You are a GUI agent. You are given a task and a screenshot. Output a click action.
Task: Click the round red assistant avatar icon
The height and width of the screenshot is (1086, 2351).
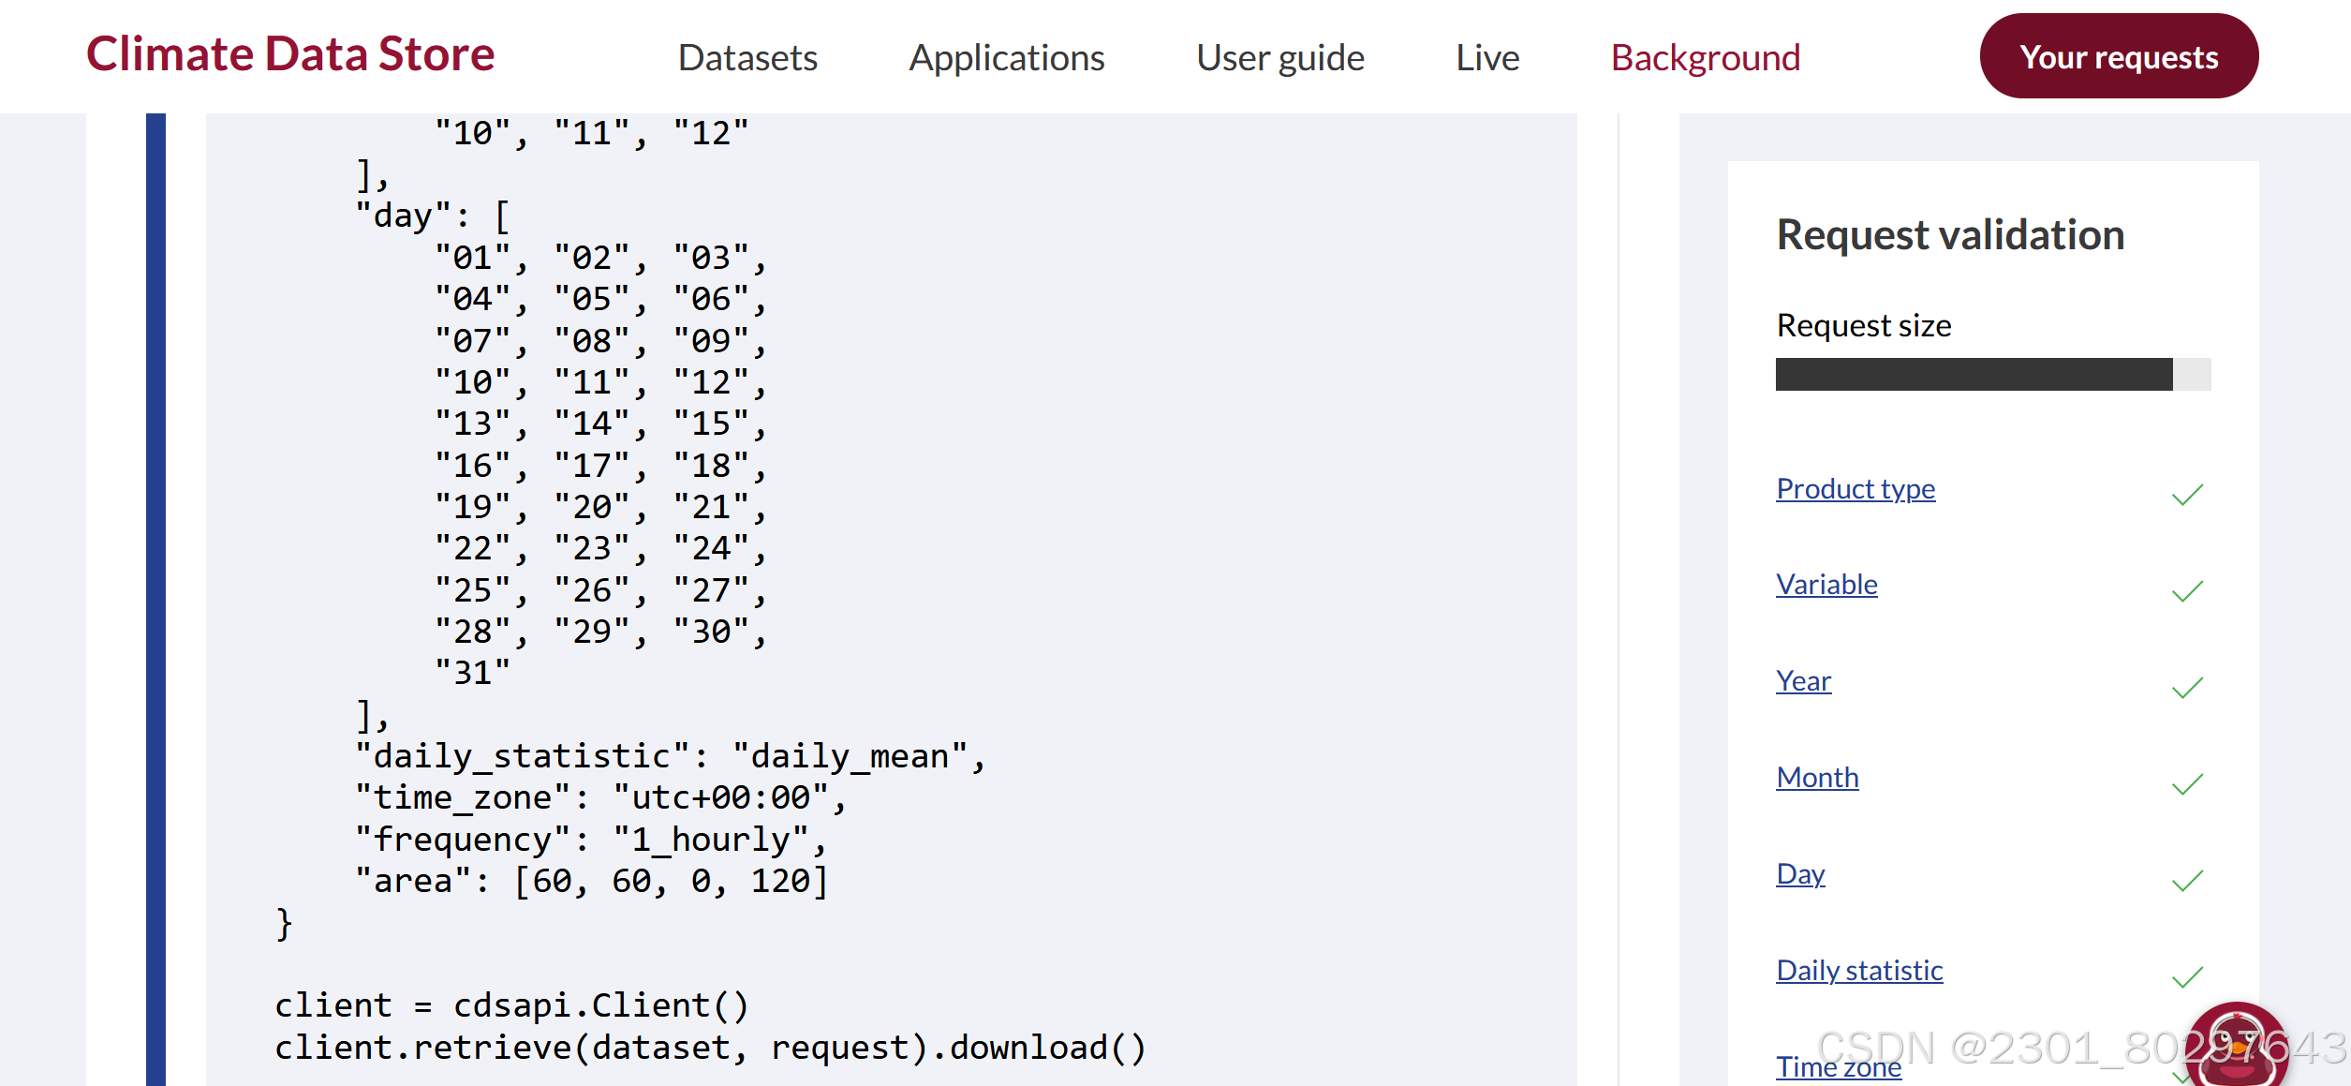2236,1048
